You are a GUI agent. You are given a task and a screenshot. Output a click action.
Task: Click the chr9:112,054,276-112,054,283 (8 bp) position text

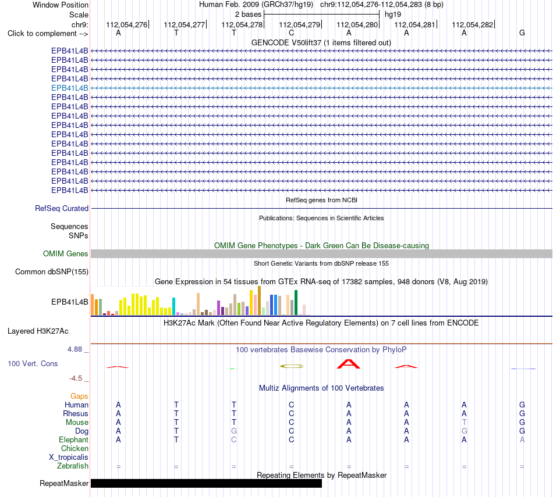[382, 5]
